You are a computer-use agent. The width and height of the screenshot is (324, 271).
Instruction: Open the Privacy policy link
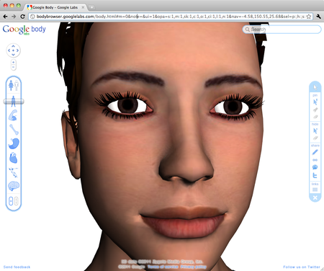coord(194,267)
